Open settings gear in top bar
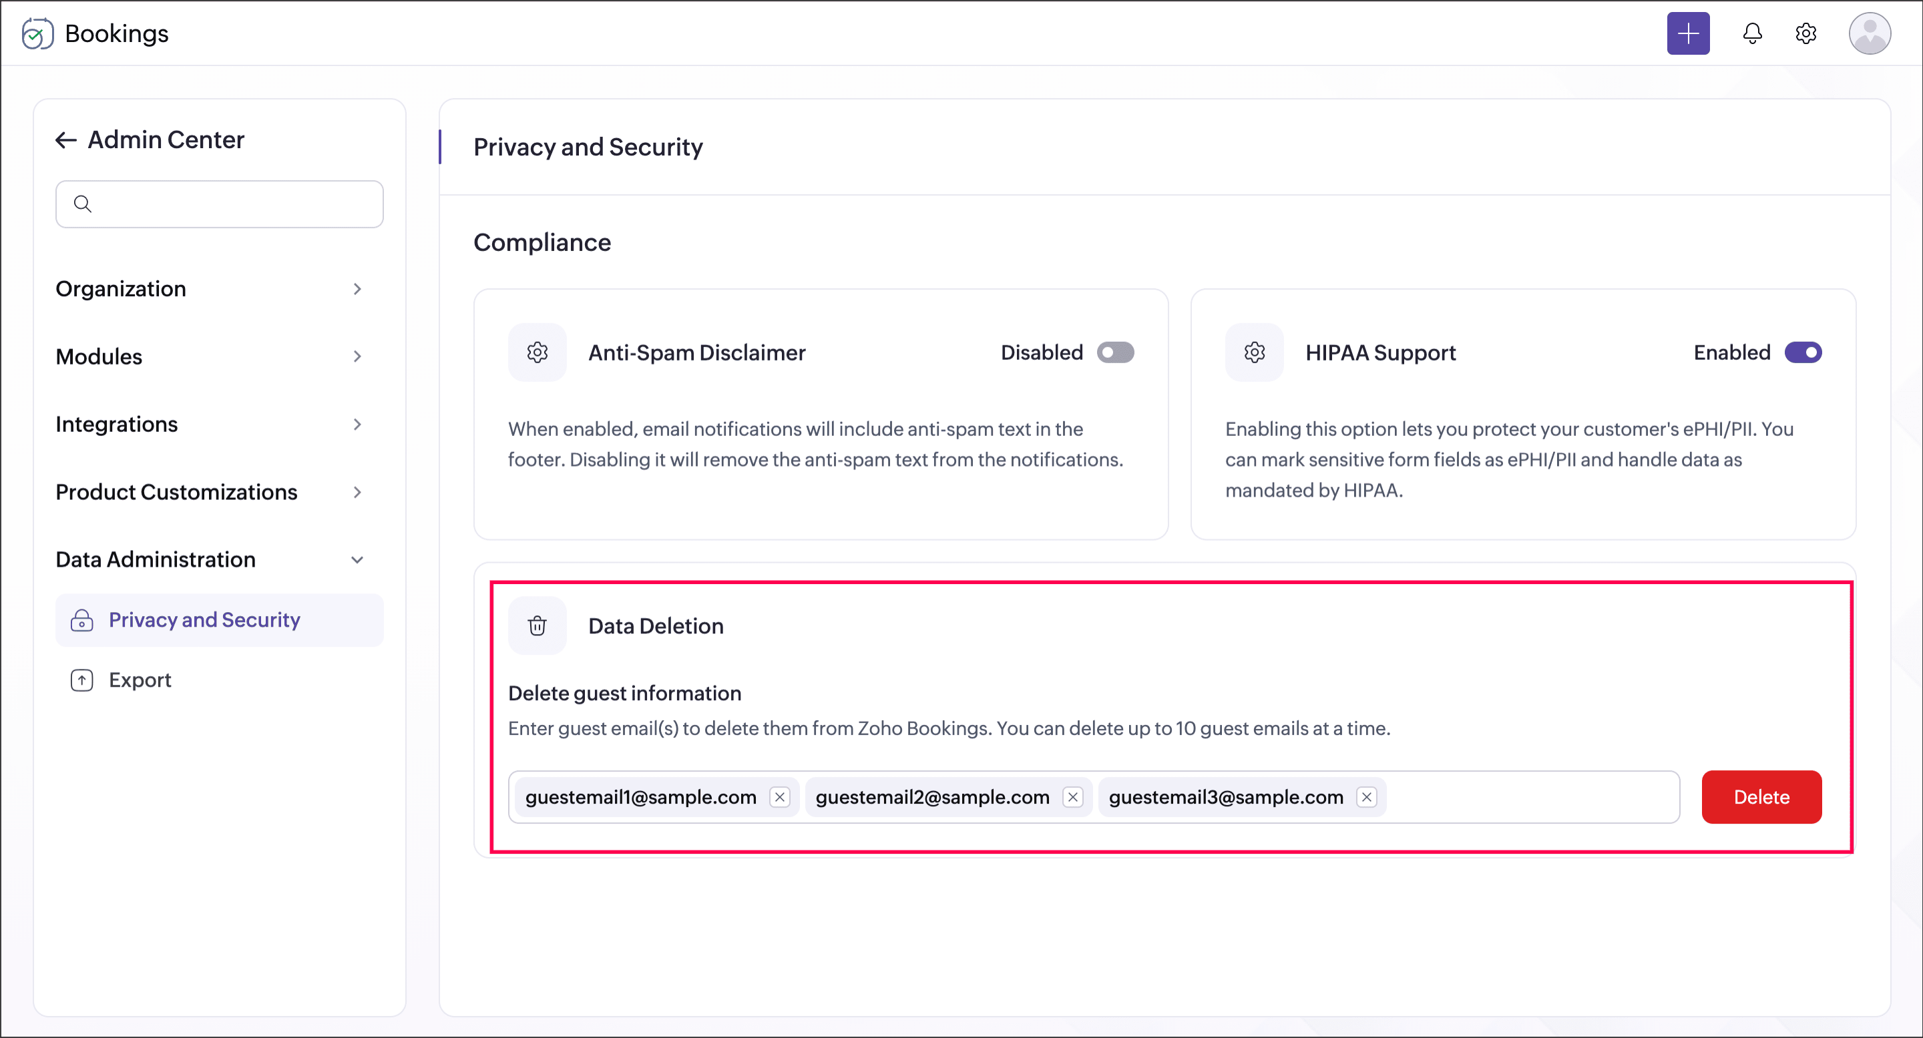Image resolution: width=1923 pixels, height=1038 pixels. click(1805, 33)
